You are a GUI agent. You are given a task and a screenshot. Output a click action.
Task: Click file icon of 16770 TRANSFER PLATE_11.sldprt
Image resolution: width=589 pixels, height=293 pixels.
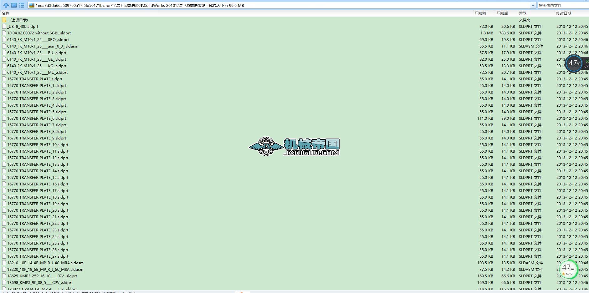click(x=4, y=151)
